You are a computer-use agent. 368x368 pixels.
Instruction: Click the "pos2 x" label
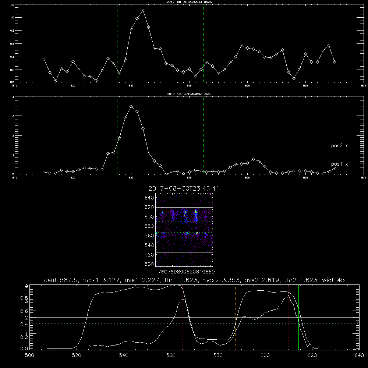pos(339,146)
